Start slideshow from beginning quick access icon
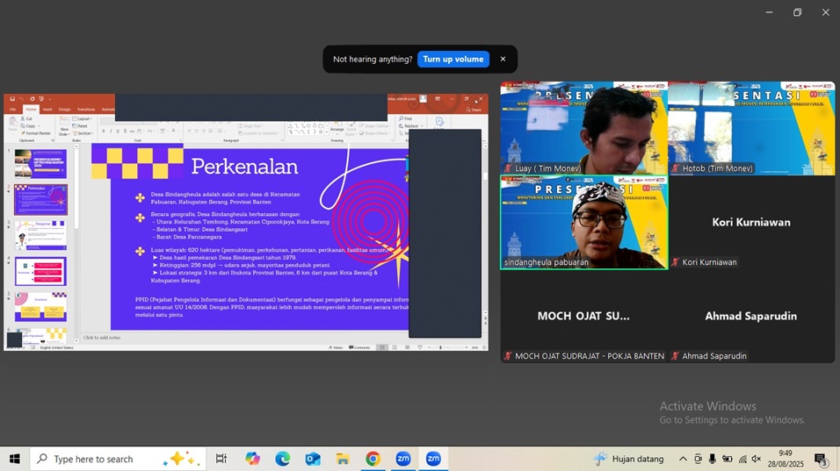 point(41,99)
